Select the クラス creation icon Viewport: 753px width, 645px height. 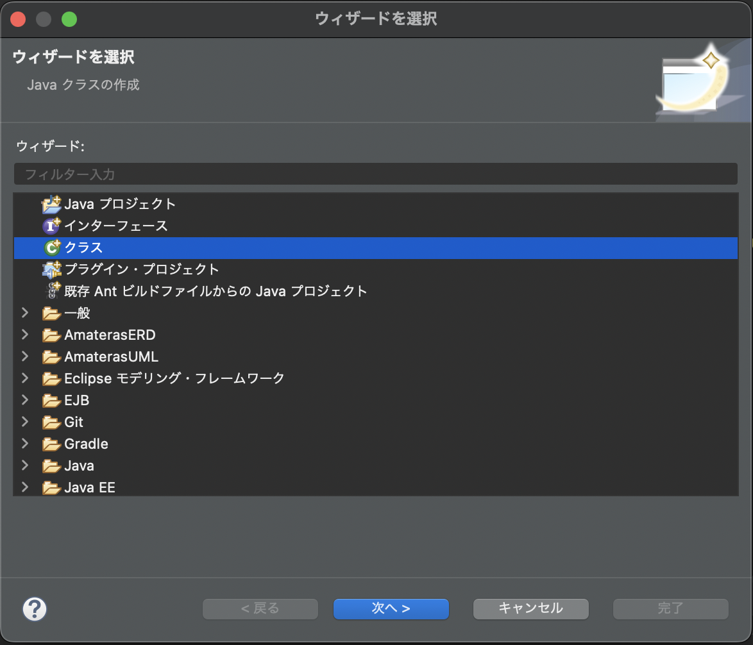(x=53, y=247)
